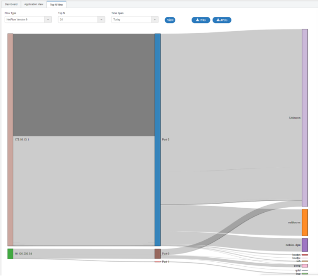318x276 pixels.
Task: Click the thin red Port-1 node
Action: [157, 262]
